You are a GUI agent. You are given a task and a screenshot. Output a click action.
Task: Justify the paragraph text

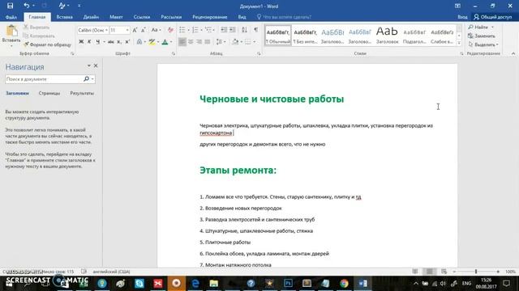tap(208, 42)
